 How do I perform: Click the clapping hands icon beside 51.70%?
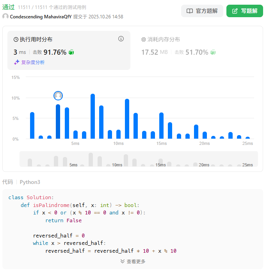213,52
